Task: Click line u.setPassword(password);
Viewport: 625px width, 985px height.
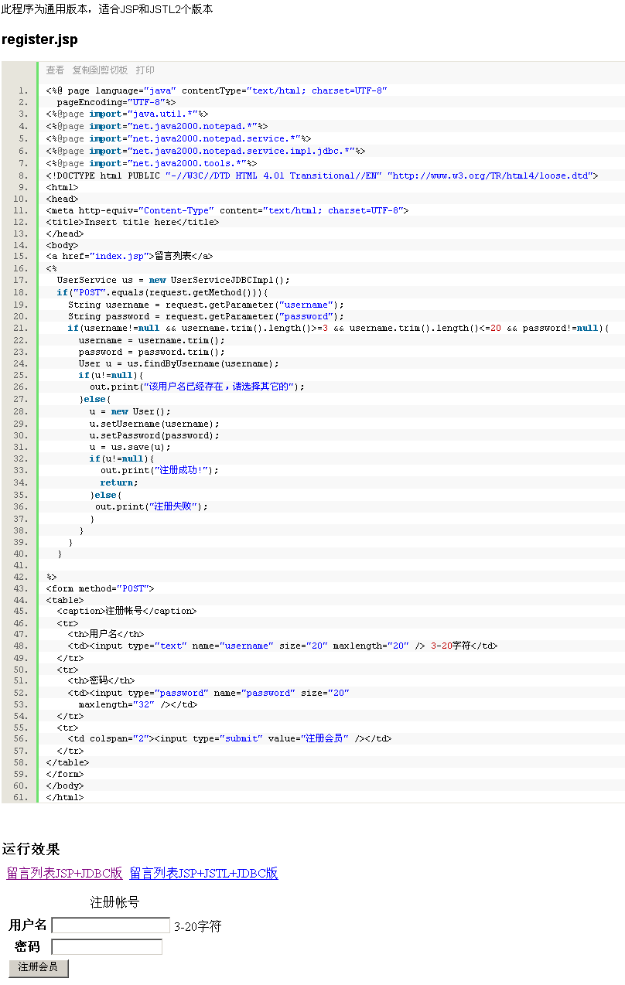Action: click(154, 435)
